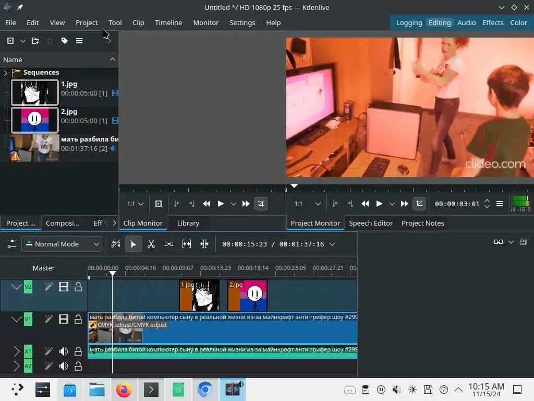Open the Settings menu
The width and height of the screenshot is (534, 401).
click(x=242, y=22)
